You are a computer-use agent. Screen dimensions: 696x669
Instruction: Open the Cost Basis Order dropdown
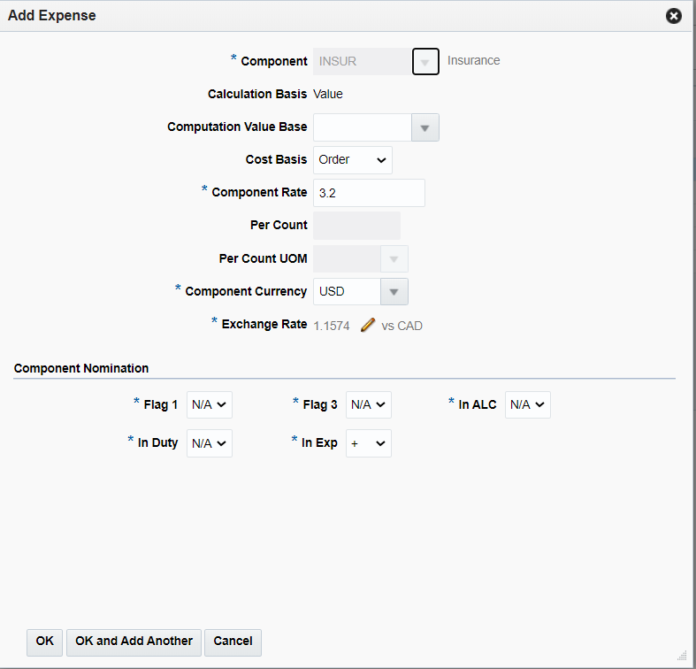353,160
